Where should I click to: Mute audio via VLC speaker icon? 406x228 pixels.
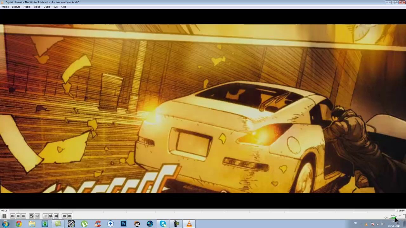click(x=386, y=218)
